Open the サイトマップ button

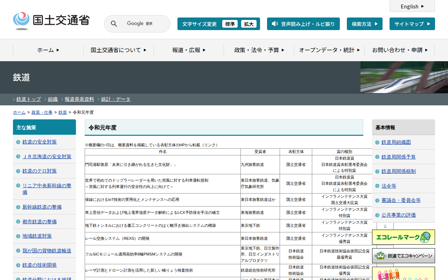pyautogui.click(x=412, y=24)
